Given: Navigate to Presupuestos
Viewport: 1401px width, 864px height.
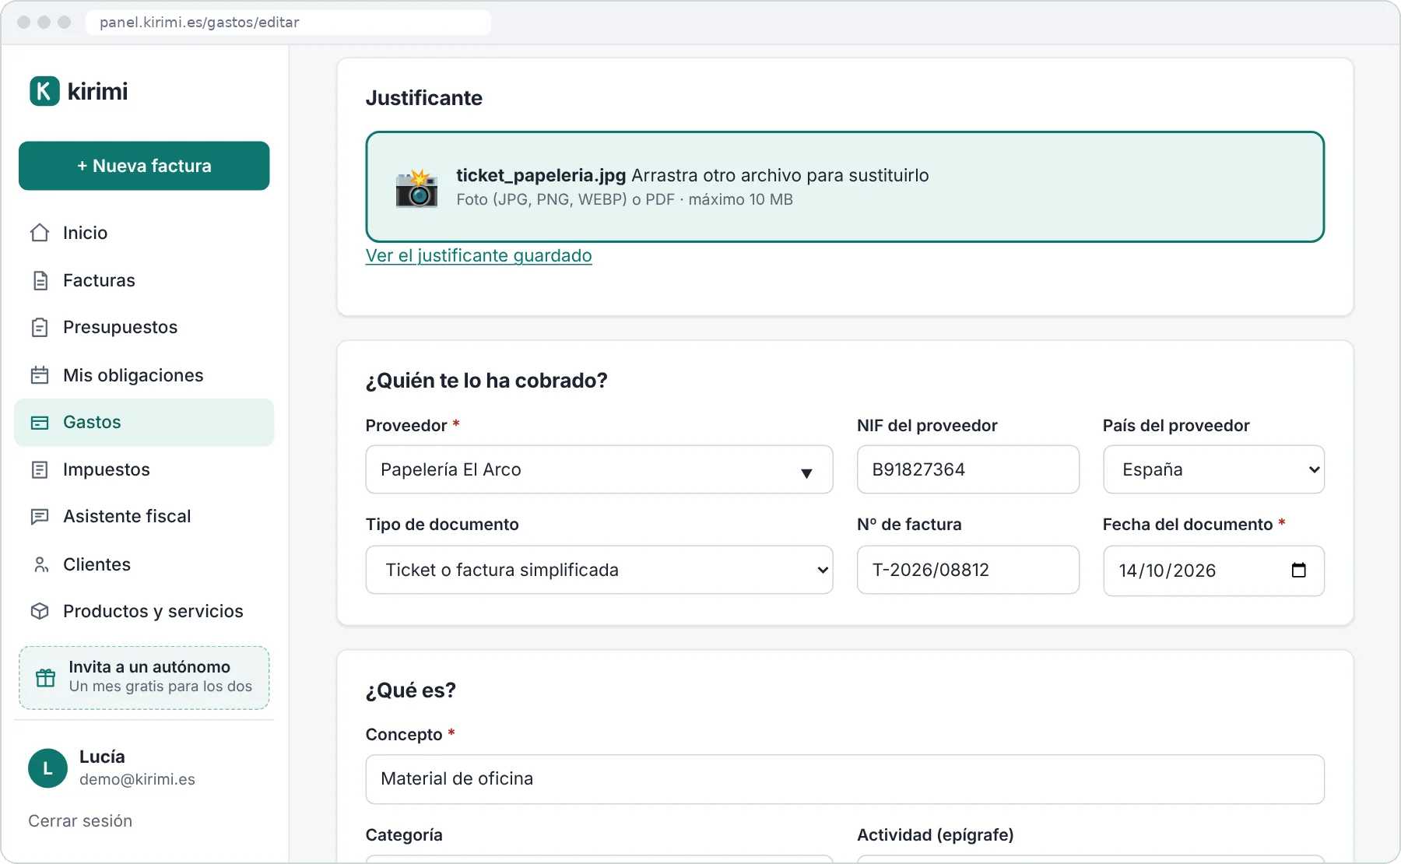Looking at the screenshot, I should pos(144,328).
